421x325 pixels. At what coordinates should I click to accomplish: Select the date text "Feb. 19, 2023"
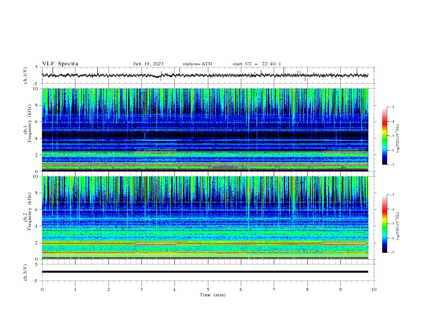pos(148,64)
